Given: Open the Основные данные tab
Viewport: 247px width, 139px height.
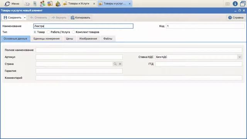Looking at the screenshot, I should [15, 39].
